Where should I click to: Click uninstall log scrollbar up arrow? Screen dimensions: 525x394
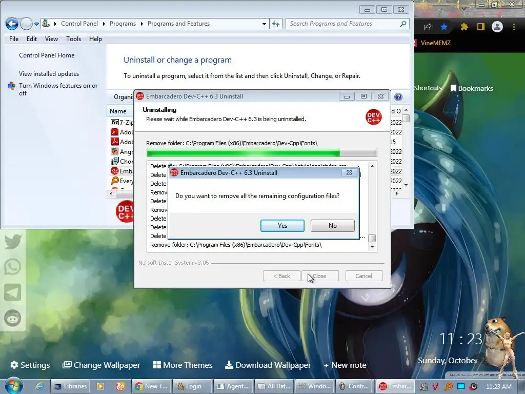coord(372,166)
